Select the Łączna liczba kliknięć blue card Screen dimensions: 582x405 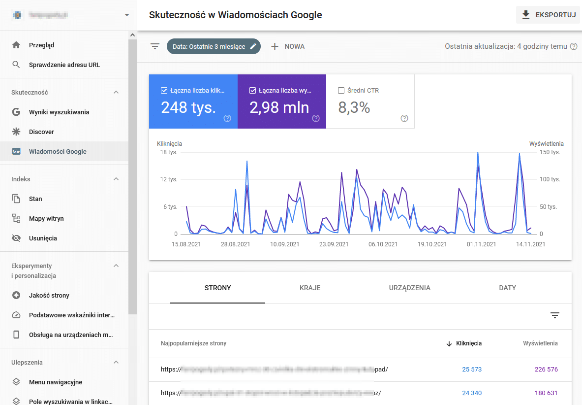[x=193, y=101]
